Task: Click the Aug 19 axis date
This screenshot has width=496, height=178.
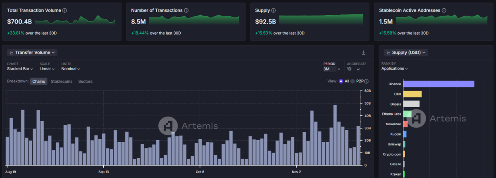Action: coord(11,171)
